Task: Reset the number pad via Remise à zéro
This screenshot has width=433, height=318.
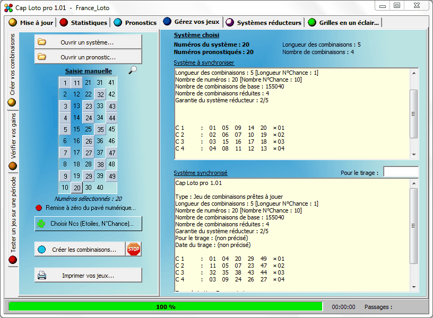Action: click(91, 208)
